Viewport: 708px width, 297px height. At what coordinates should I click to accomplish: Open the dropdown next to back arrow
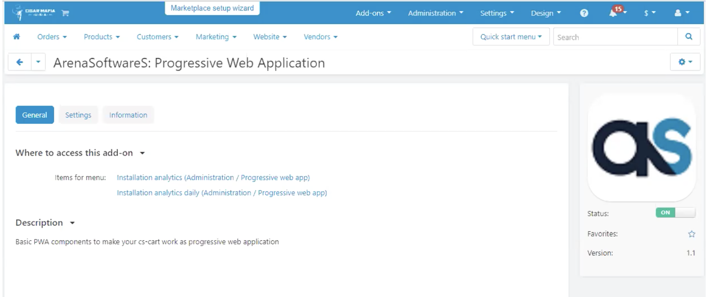click(38, 62)
